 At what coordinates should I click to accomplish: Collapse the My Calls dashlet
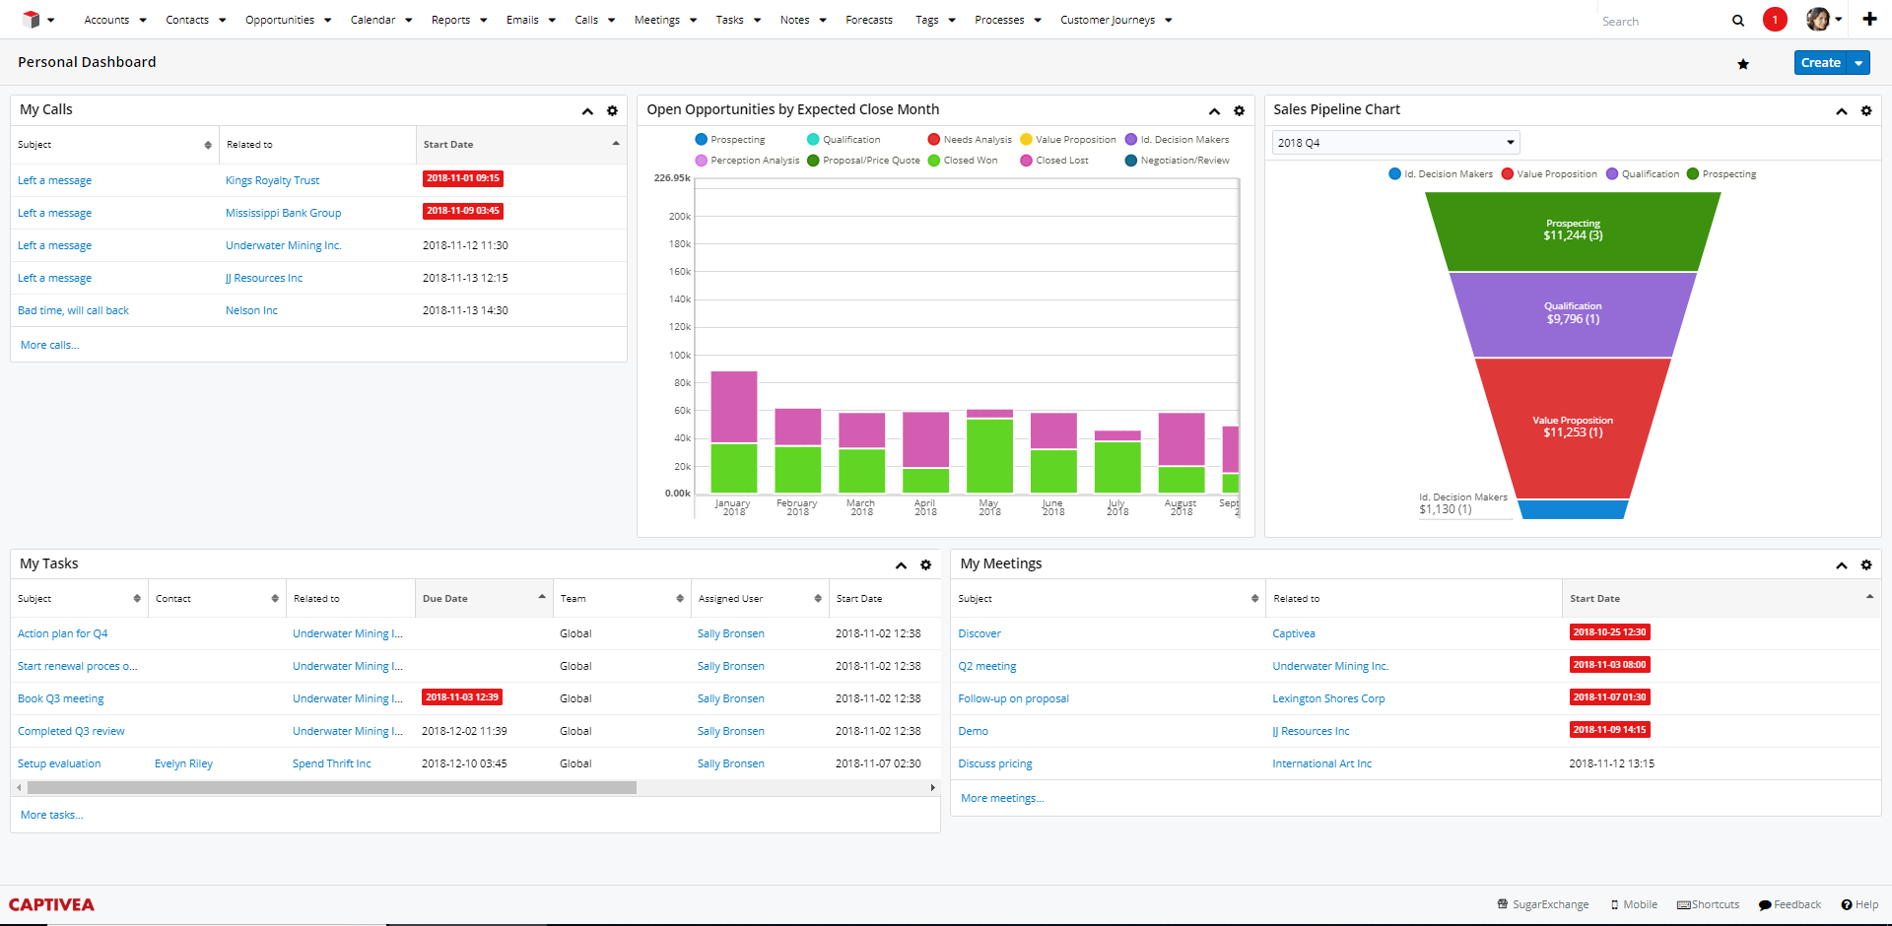click(587, 111)
